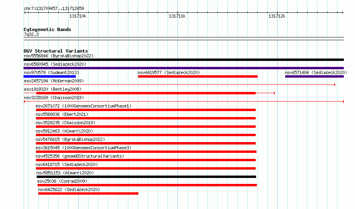The image size is (355, 209).
Task: Click the purple nsv6560945 variant bar
Action: pos(183,68)
